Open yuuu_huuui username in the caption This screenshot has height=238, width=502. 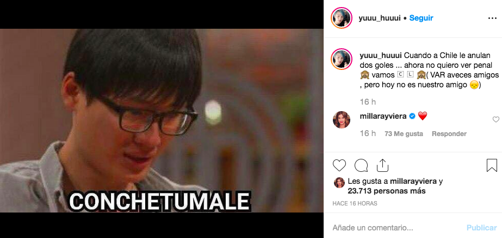point(381,55)
